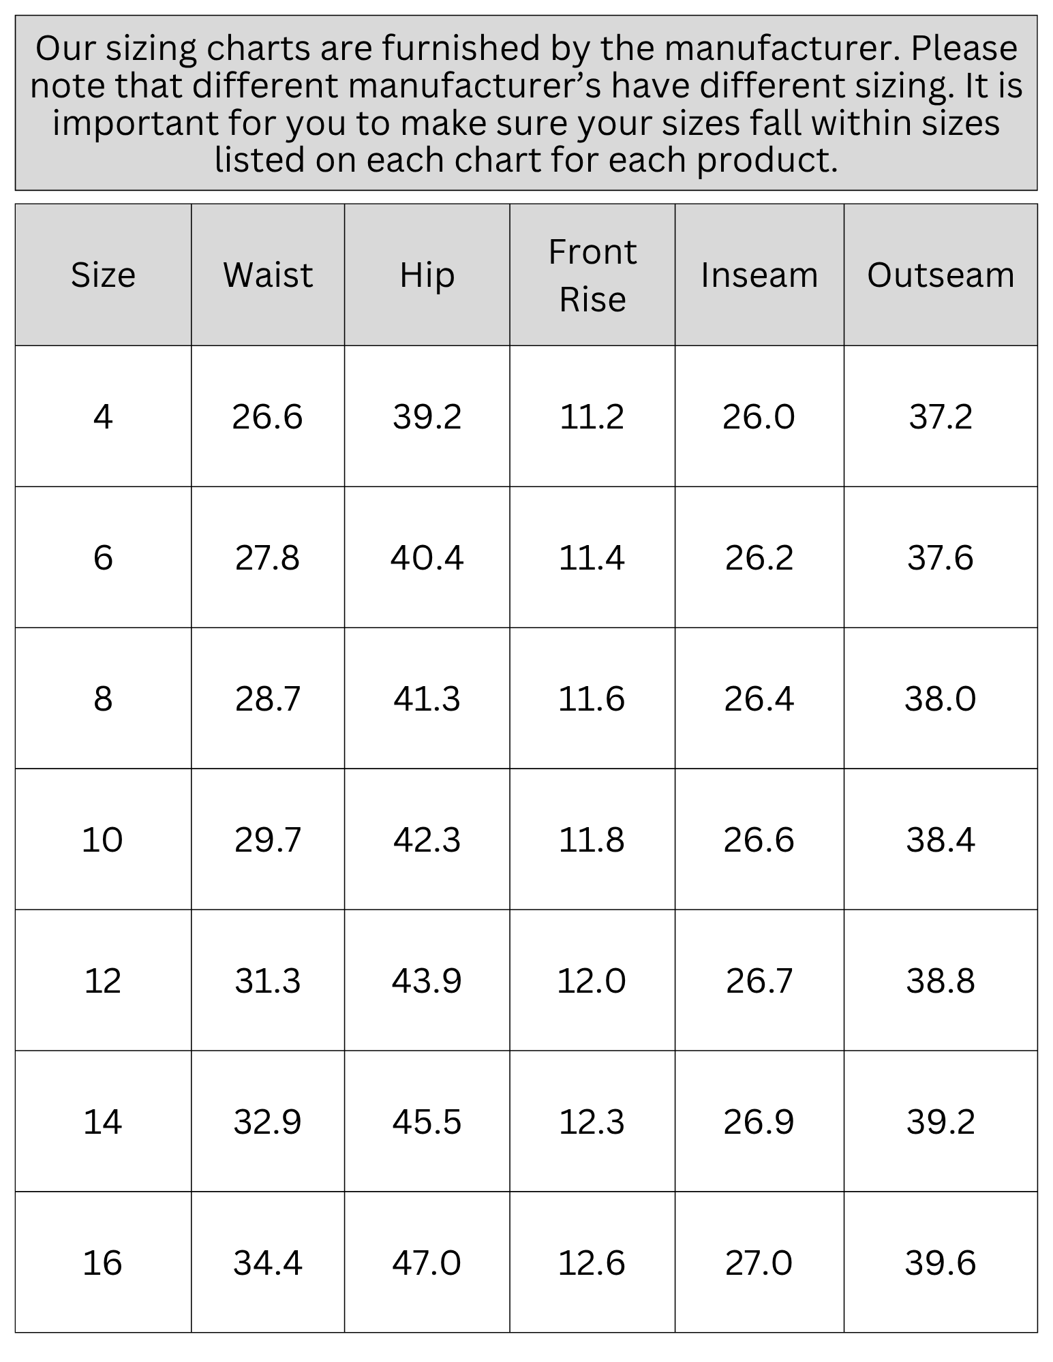Select the Hip column header
Viewport: 1053px width, 1362px height.
coord(427,275)
